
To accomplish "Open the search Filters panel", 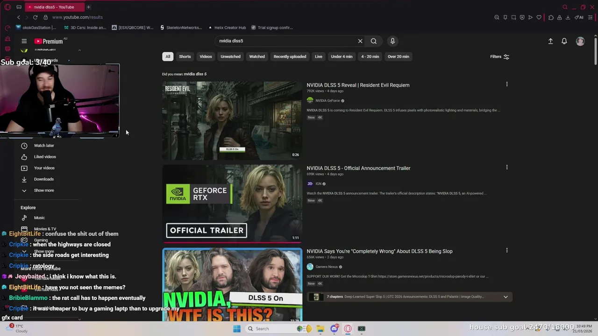I will point(499,56).
